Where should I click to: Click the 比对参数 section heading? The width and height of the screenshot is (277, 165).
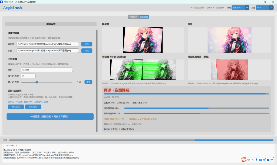pyautogui.click(x=12, y=59)
